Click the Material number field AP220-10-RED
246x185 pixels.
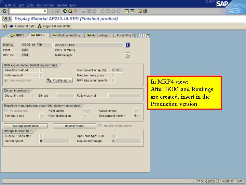point(37,45)
